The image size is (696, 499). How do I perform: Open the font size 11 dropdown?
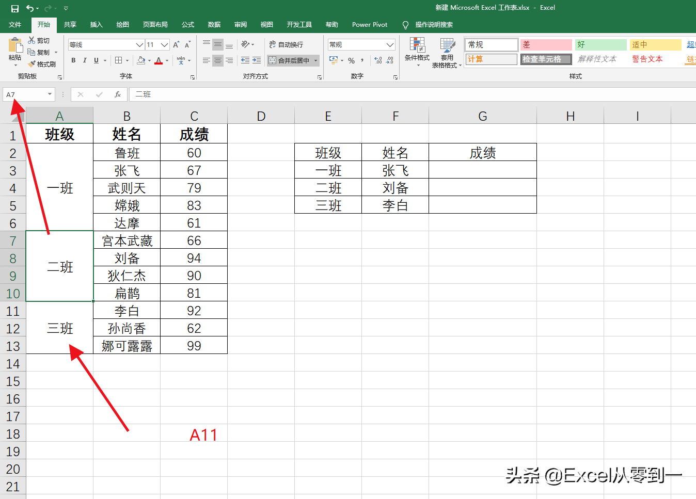click(x=165, y=45)
